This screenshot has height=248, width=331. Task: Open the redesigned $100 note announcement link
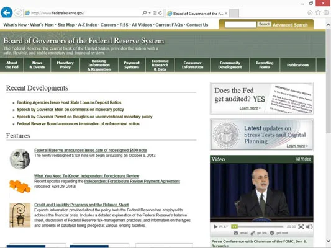coord(91,150)
